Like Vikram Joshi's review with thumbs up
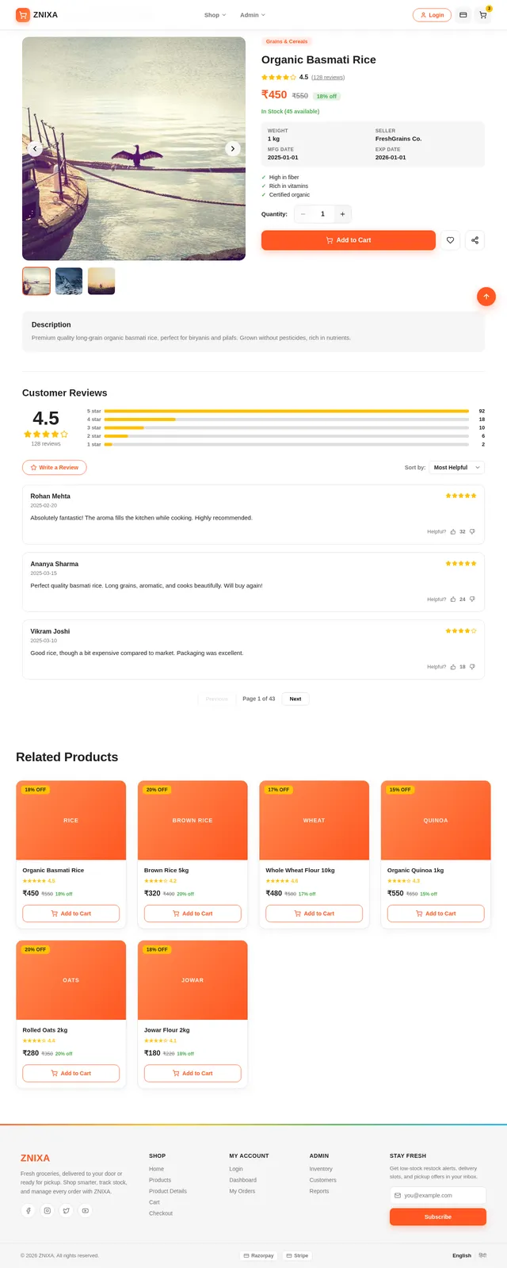 coord(453,667)
